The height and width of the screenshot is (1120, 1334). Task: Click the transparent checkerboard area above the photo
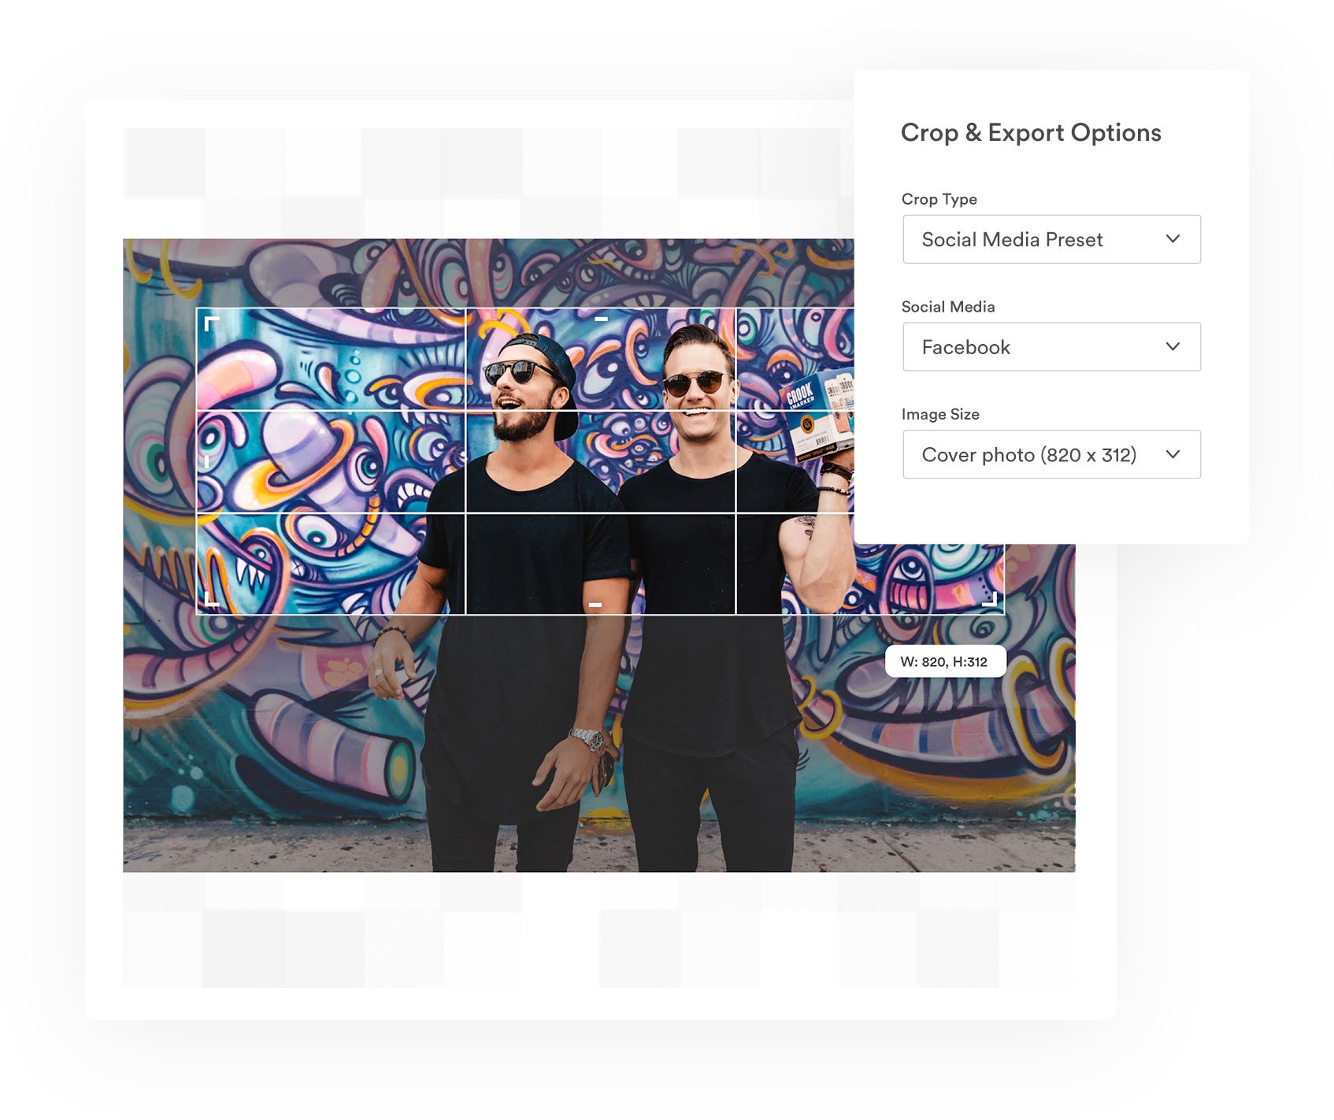(488, 183)
